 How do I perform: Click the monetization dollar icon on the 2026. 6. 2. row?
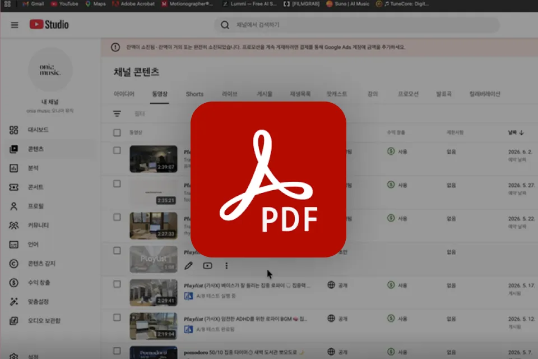391,151
